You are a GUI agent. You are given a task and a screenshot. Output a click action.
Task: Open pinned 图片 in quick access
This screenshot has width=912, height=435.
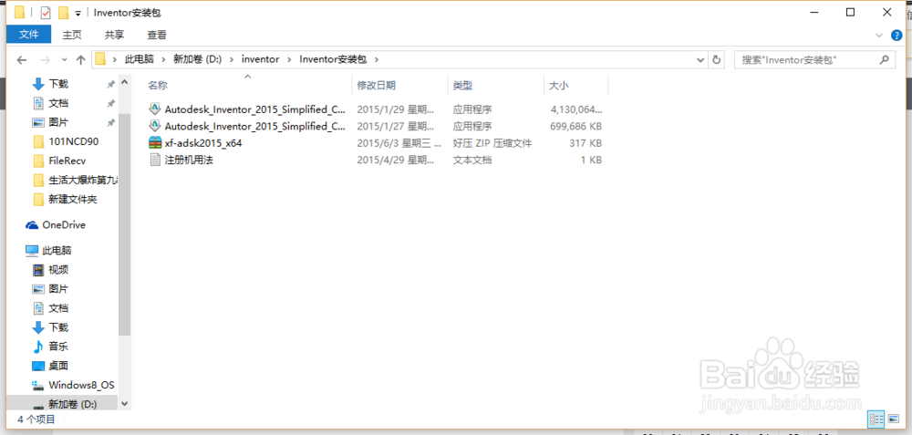click(58, 123)
